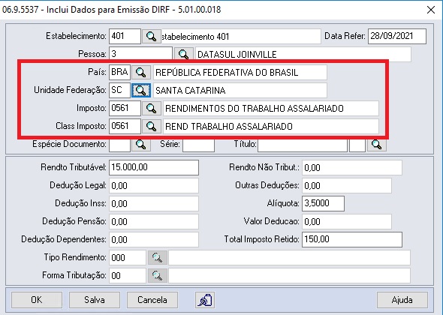Image resolution: width=443 pixels, height=315 pixels.
Task: Focus the Pessoa code field
Action: pos(140,54)
